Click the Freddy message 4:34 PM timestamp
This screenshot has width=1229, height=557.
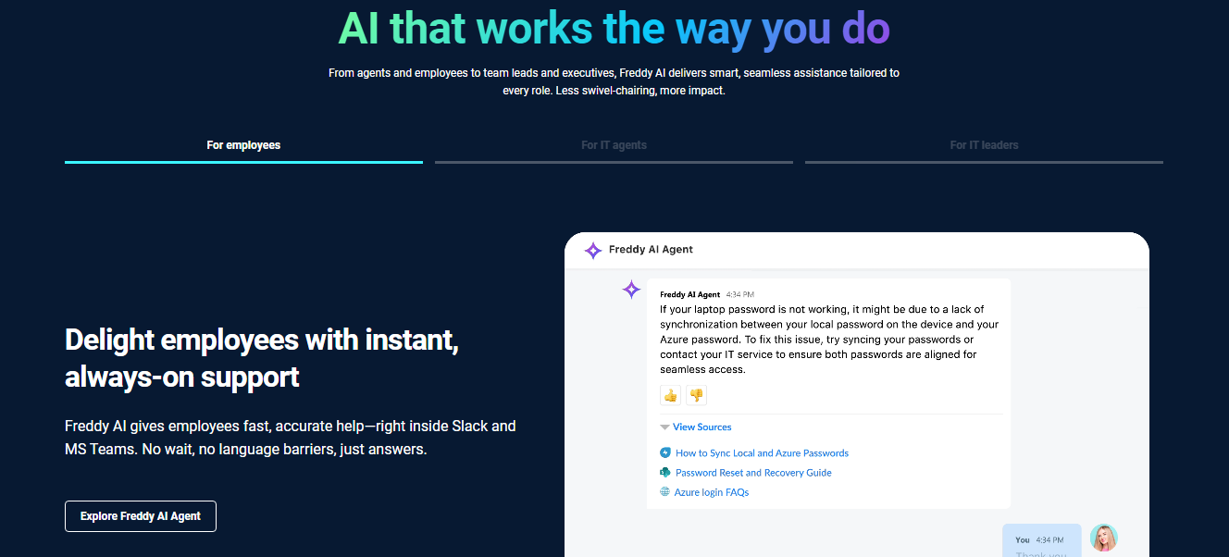coord(739,294)
